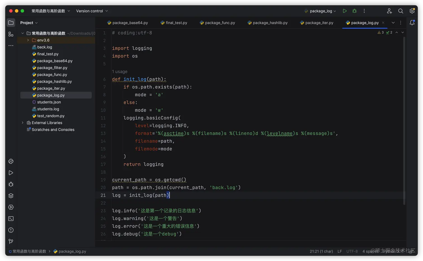
Task: Click the '1 usage' hint above init_log
Action: point(120,72)
